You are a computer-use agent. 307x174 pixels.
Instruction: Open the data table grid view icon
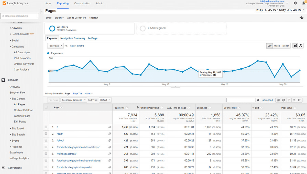click(x=278, y=100)
